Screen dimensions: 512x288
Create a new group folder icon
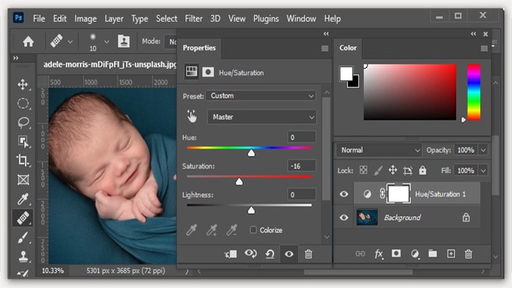point(432,254)
